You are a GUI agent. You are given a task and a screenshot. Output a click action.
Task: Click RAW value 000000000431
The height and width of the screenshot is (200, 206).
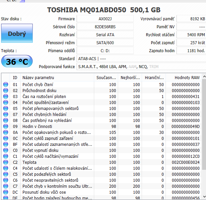tap(186, 96)
